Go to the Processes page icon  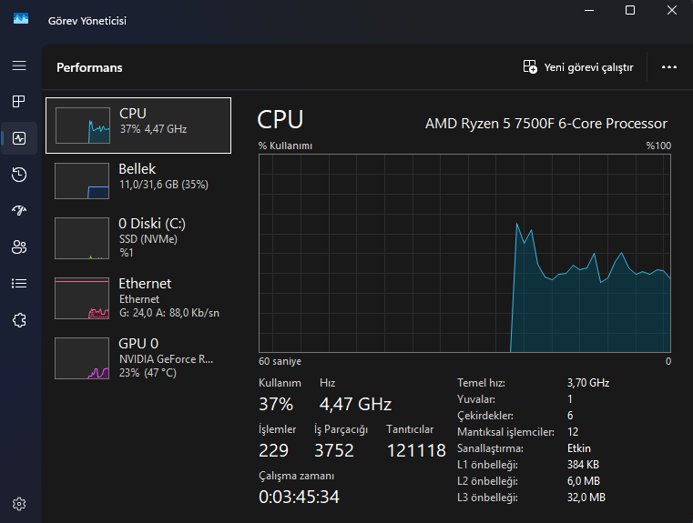click(19, 101)
